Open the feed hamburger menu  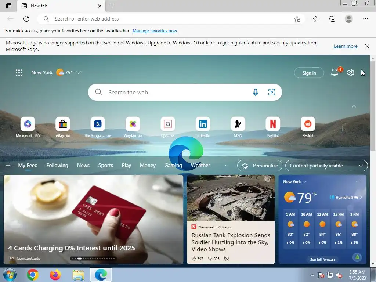pyautogui.click(x=8, y=166)
